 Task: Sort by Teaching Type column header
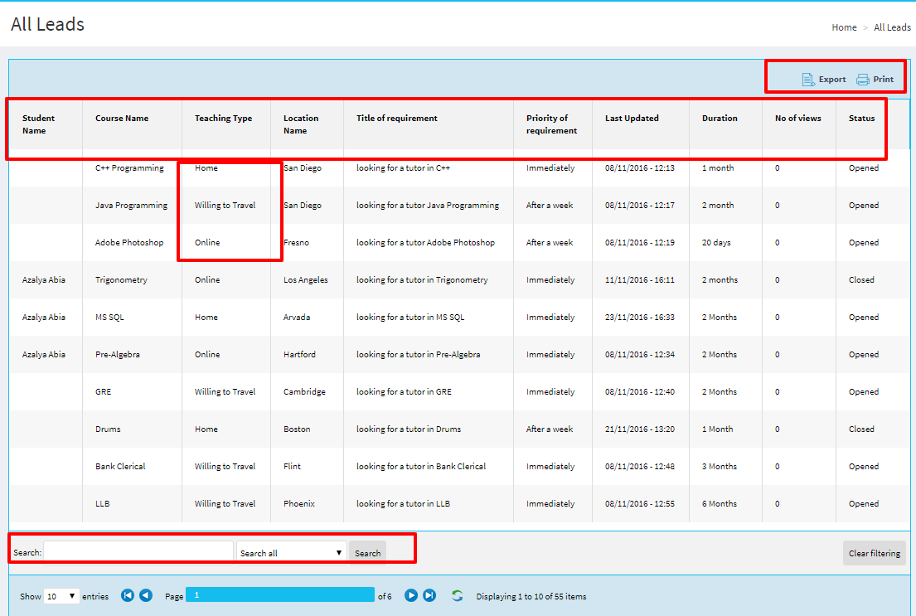click(x=223, y=119)
